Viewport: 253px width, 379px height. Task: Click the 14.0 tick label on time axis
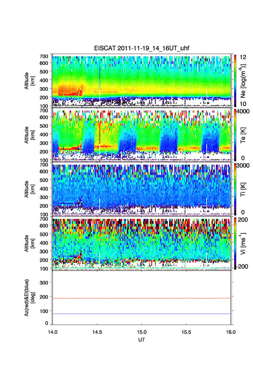tap(53, 332)
